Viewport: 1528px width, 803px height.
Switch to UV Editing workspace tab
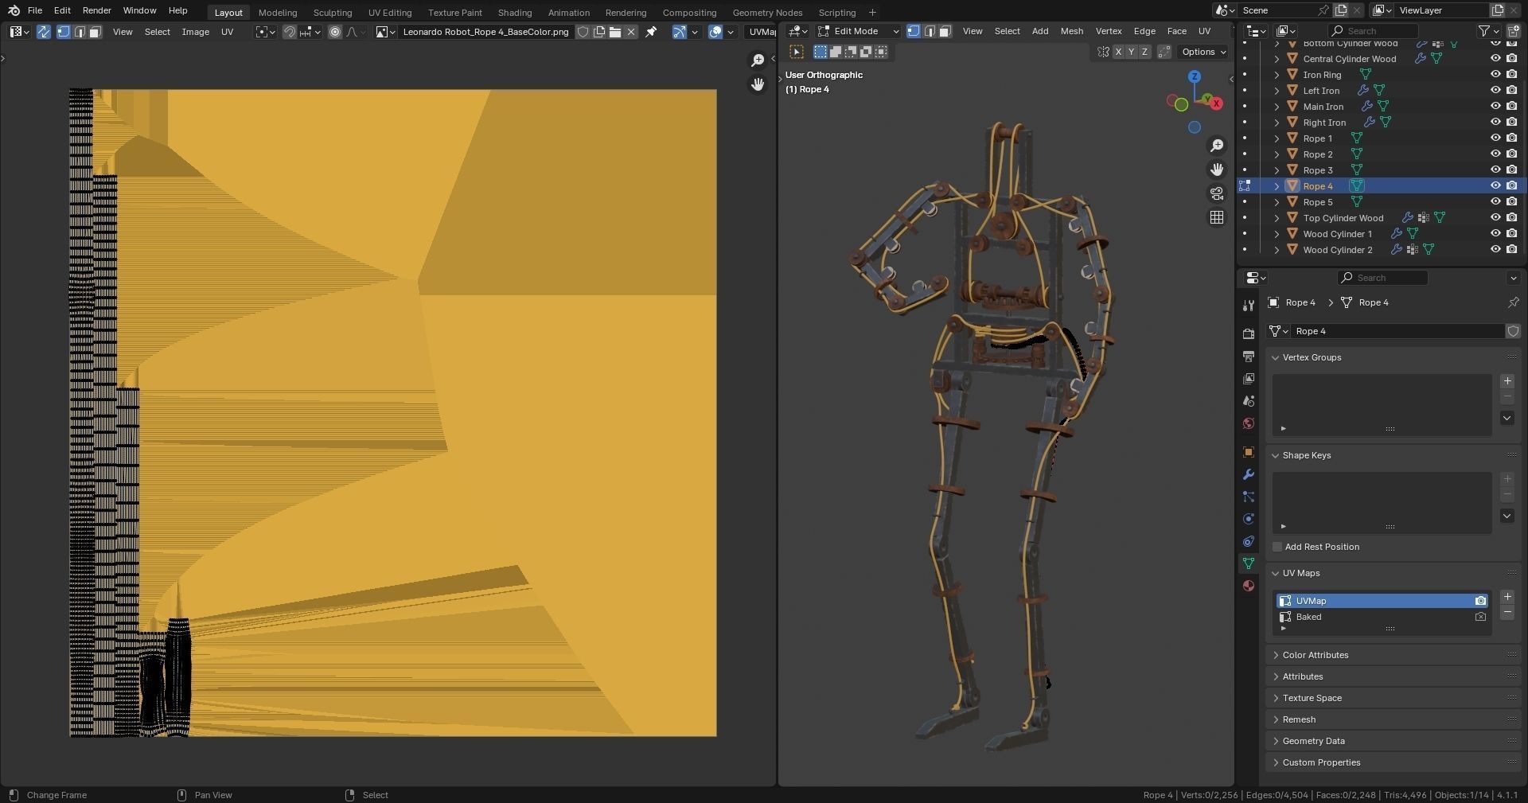click(x=390, y=12)
